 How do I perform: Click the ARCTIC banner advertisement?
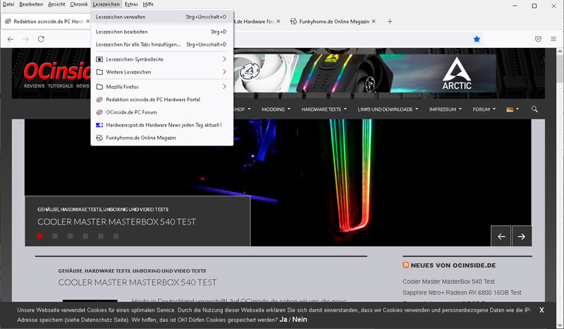(x=364, y=73)
